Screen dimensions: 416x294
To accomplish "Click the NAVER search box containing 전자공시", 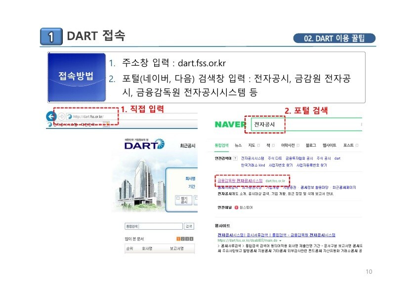I will tap(306, 124).
